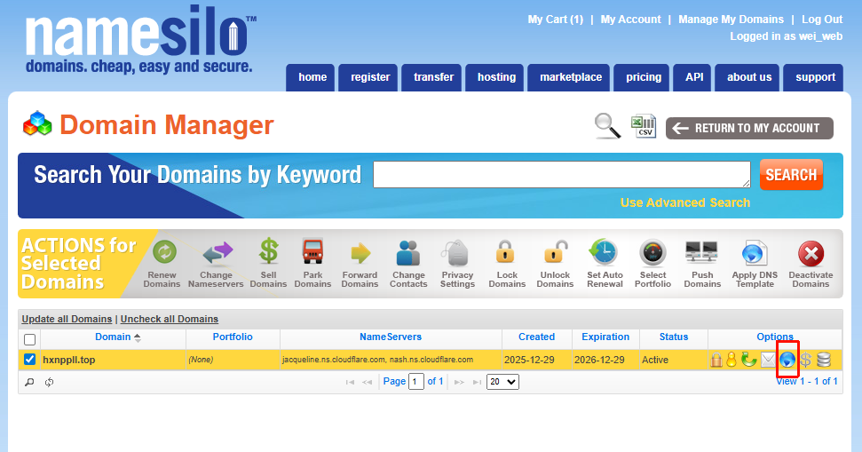Sort by the Portfolio column header
The width and height of the screenshot is (862, 452).
point(233,337)
